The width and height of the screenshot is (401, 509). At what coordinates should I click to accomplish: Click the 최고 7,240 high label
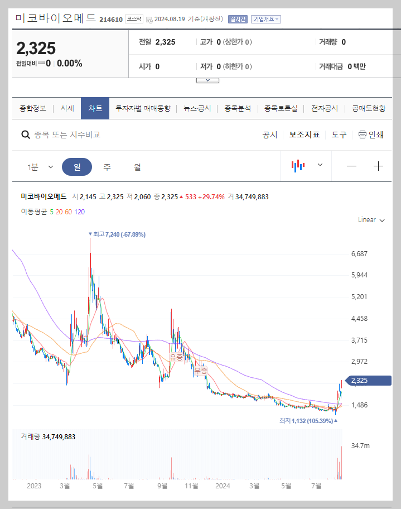point(117,234)
